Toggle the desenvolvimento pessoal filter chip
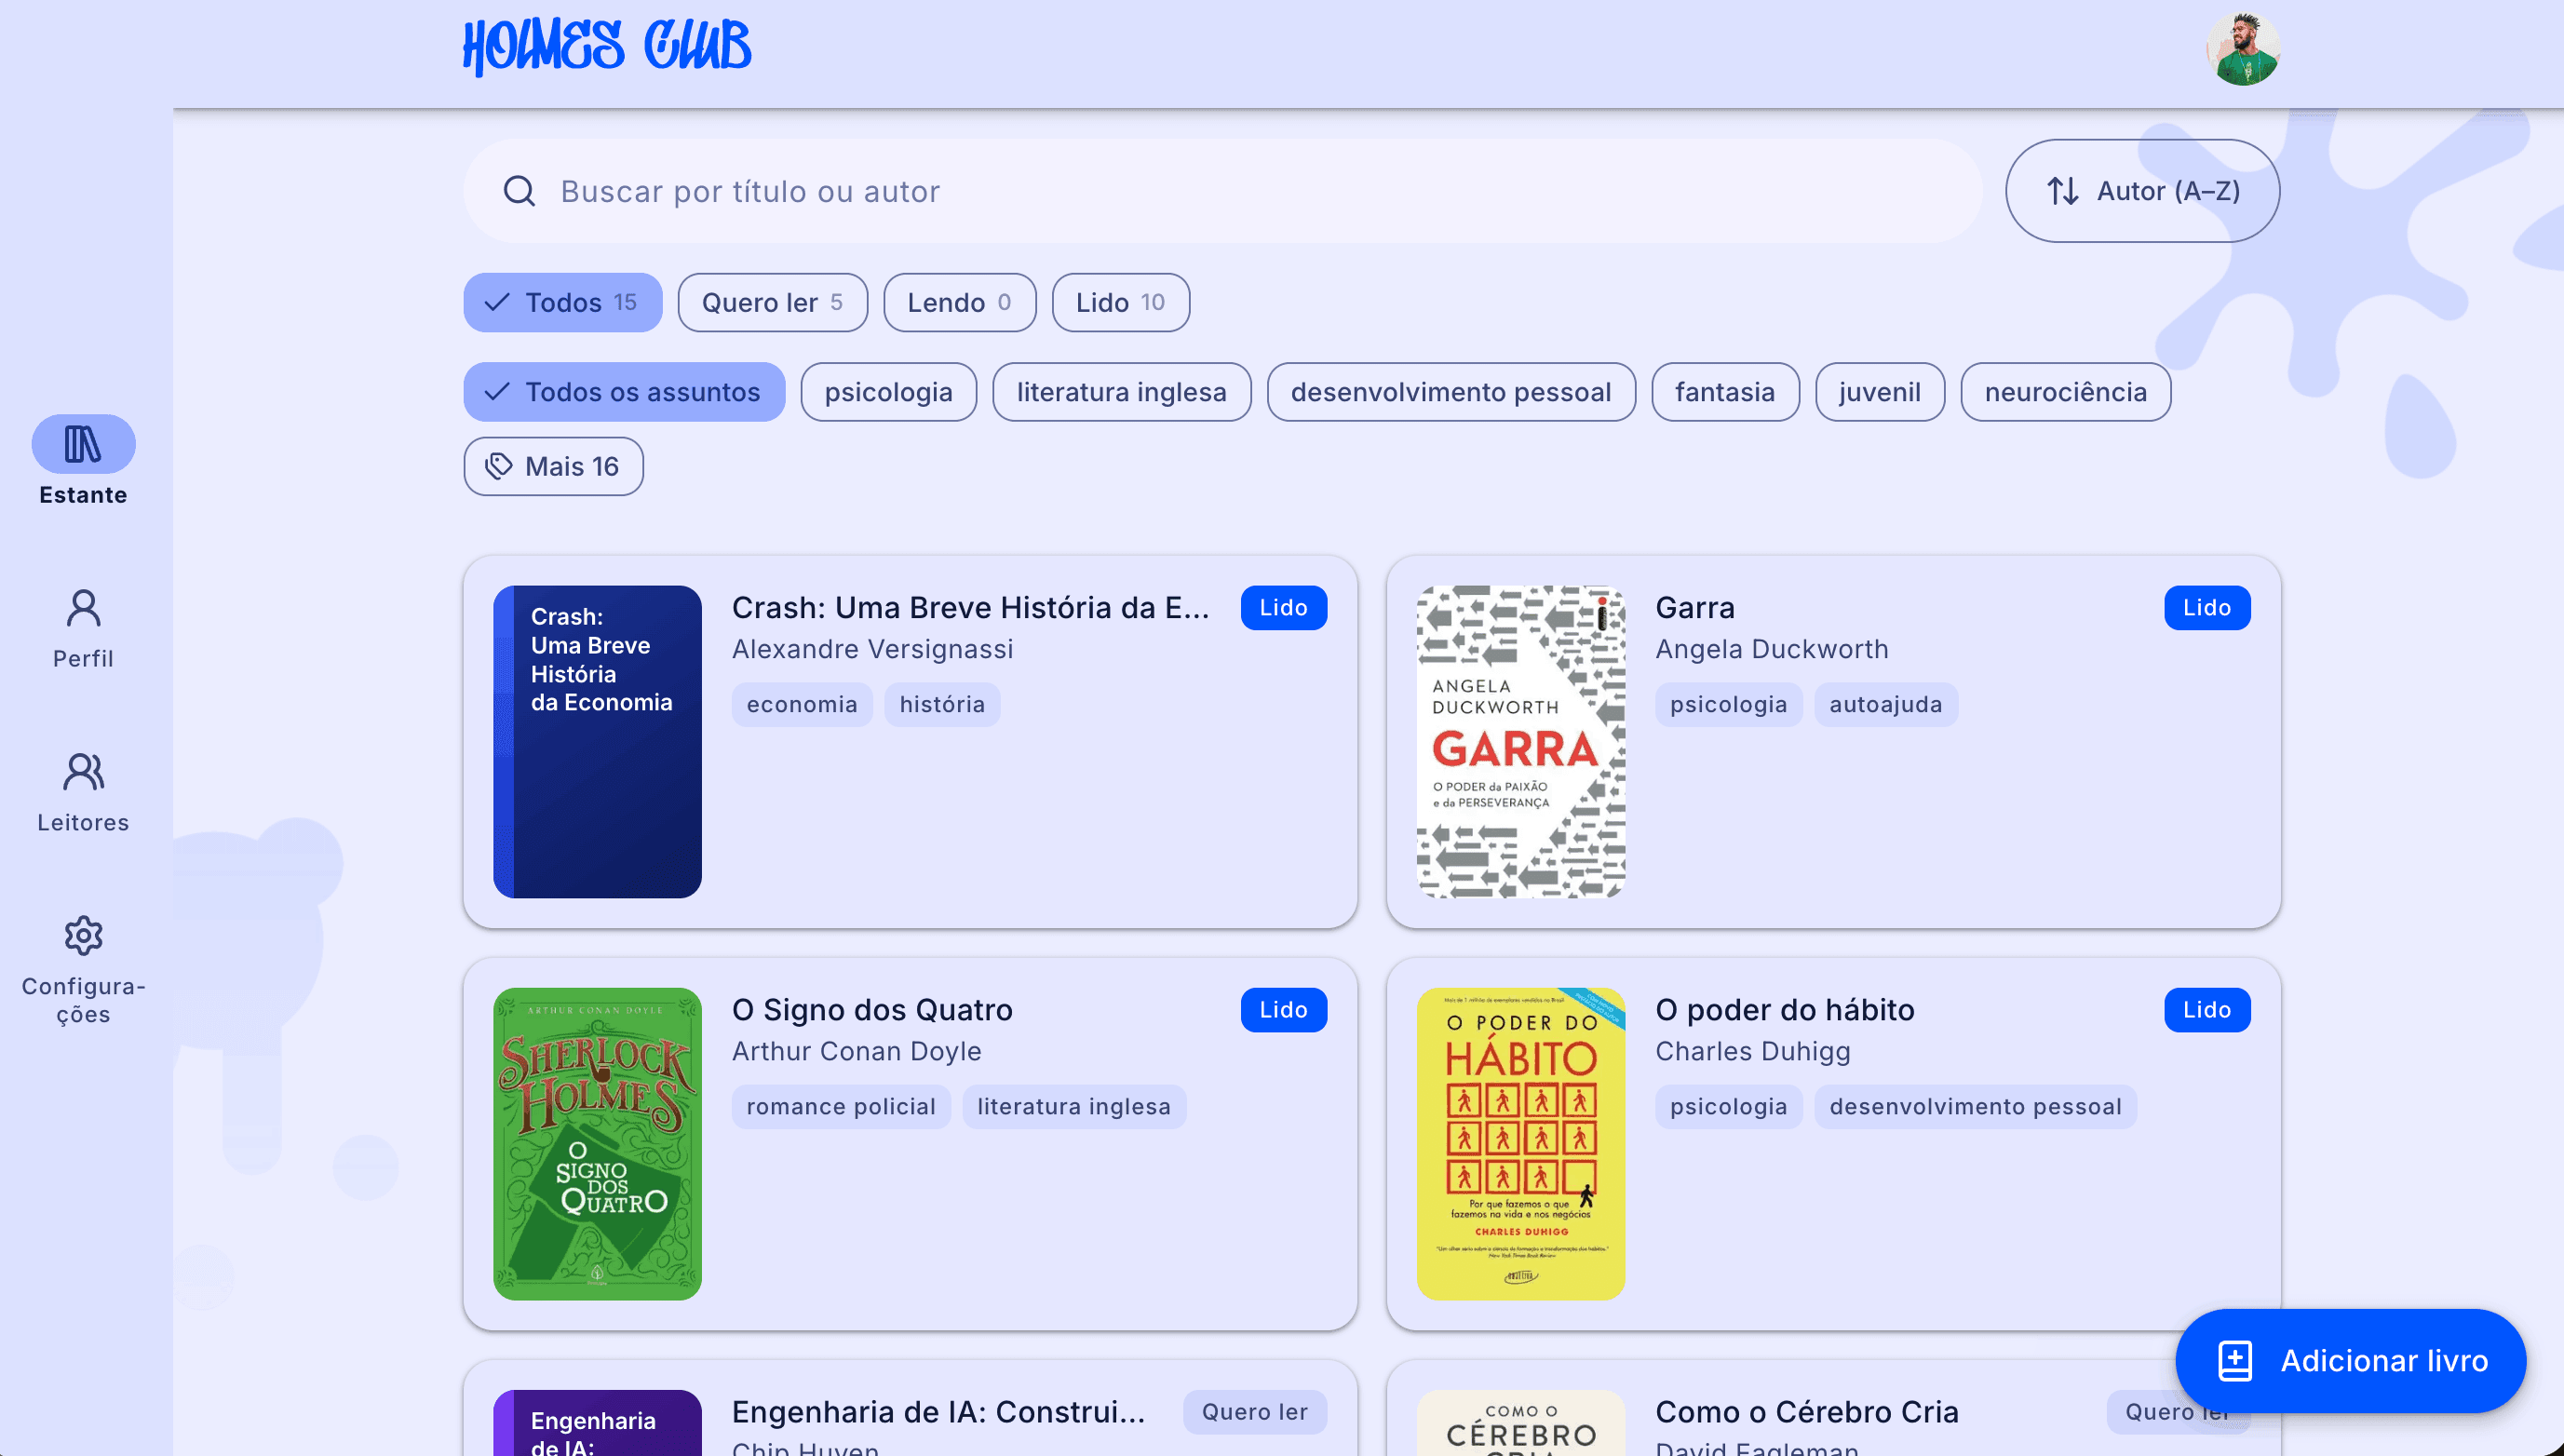The width and height of the screenshot is (2564, 1456). (x=1451, y=392)
